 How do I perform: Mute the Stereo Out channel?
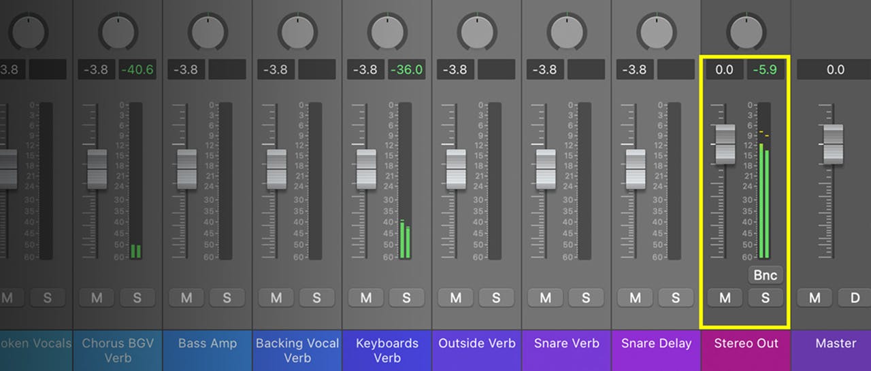725,298
